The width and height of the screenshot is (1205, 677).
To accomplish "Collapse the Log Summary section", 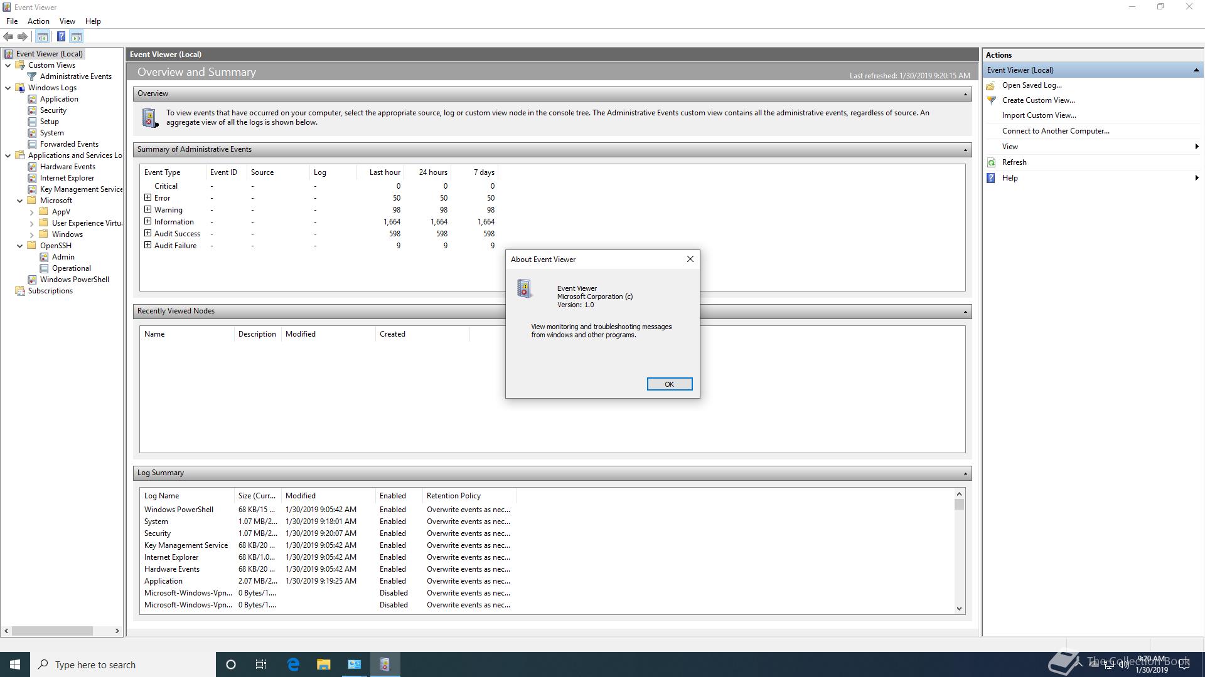I will click(x=965, y=473).
